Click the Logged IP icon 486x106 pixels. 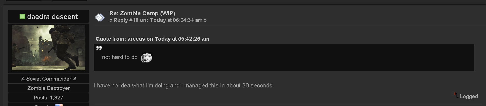(456, 95)
